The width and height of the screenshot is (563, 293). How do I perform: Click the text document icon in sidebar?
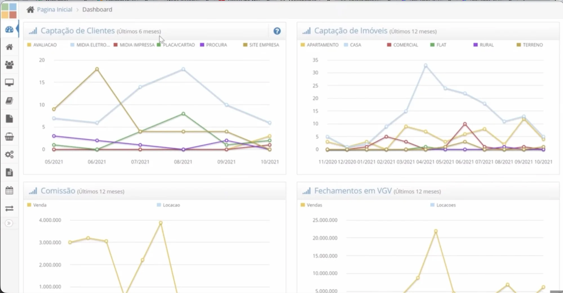[9, 172]
